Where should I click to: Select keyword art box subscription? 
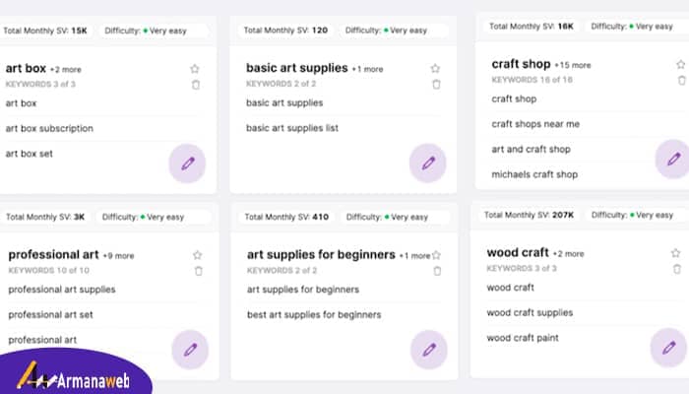49,128
